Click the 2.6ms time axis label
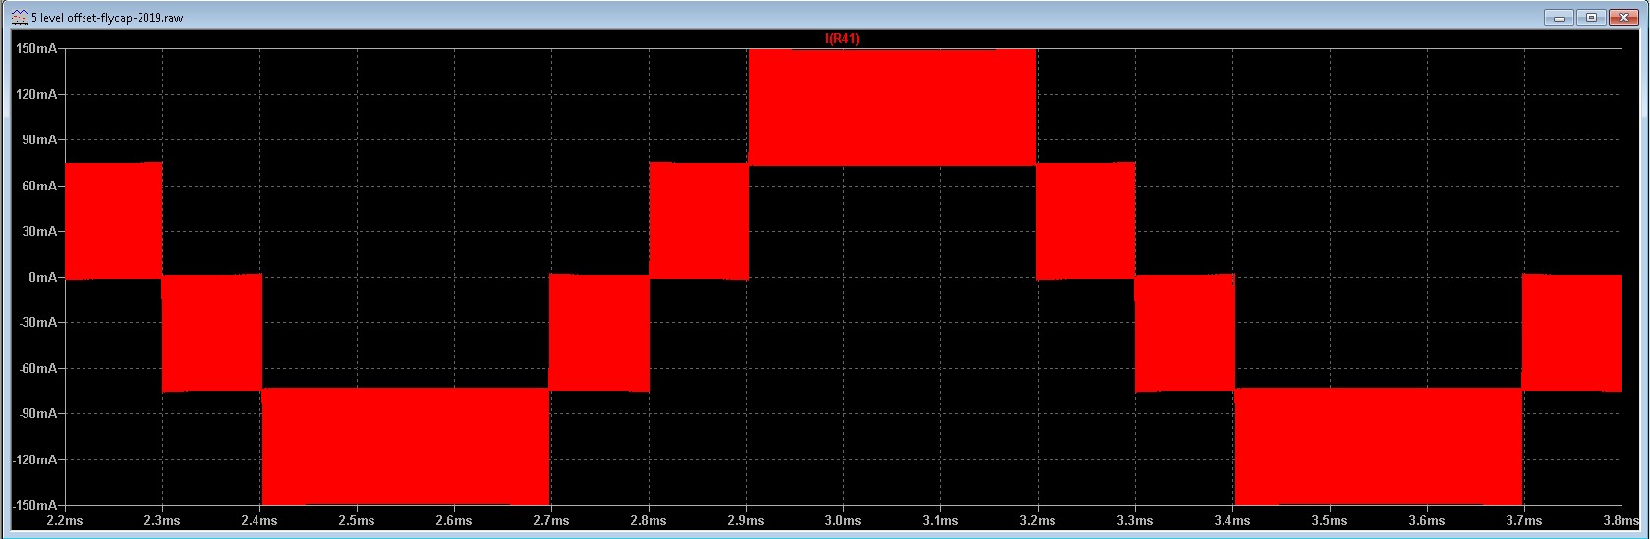1650x539 pixels. [x=454, y=521]
